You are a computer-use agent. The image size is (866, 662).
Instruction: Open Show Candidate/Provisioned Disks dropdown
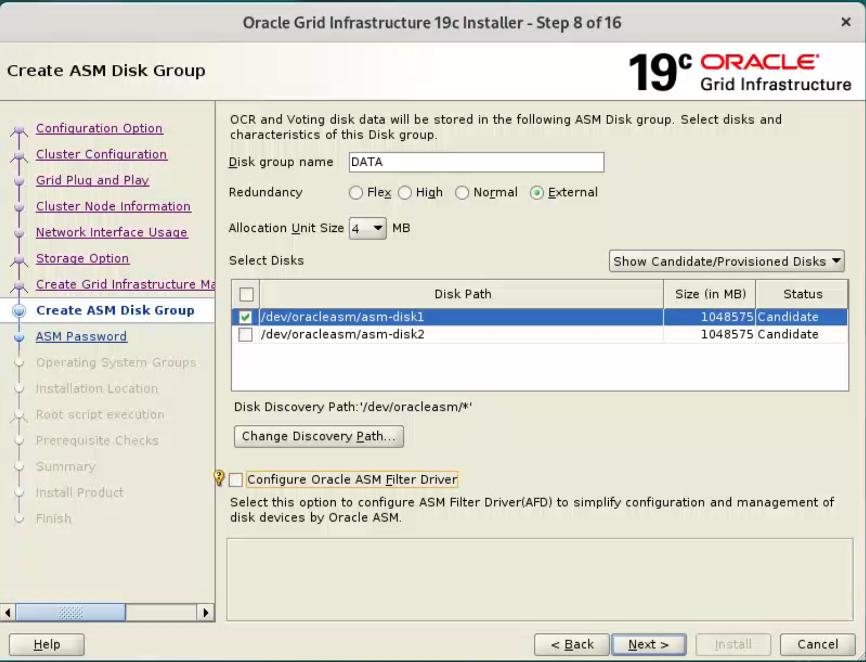726,261
